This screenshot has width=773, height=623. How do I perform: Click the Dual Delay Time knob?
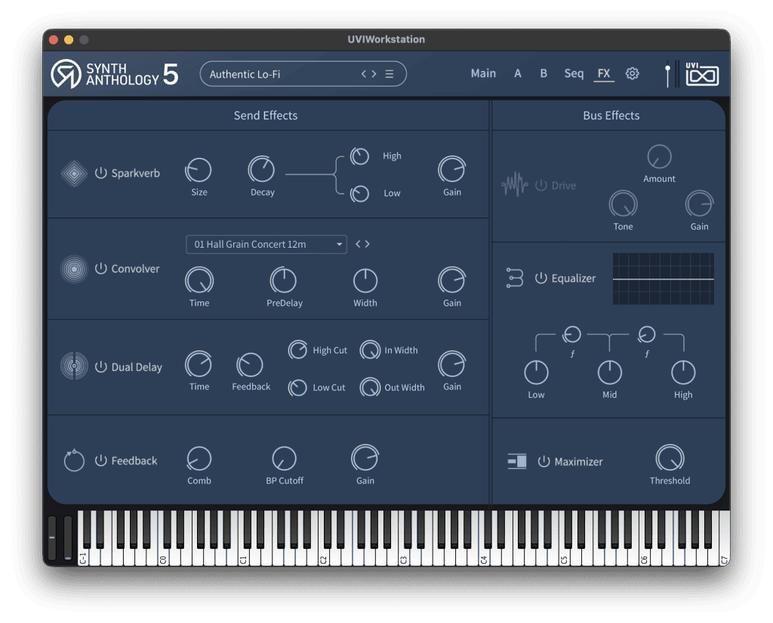(199, 365)
